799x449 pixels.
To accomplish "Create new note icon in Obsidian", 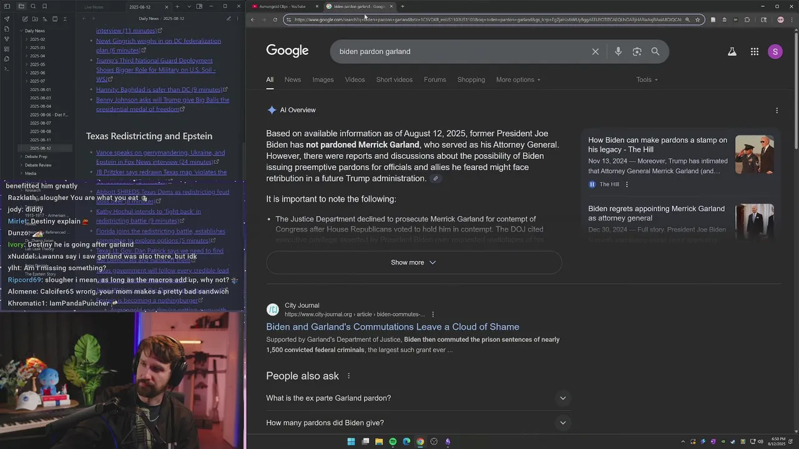I will [24, 19].
